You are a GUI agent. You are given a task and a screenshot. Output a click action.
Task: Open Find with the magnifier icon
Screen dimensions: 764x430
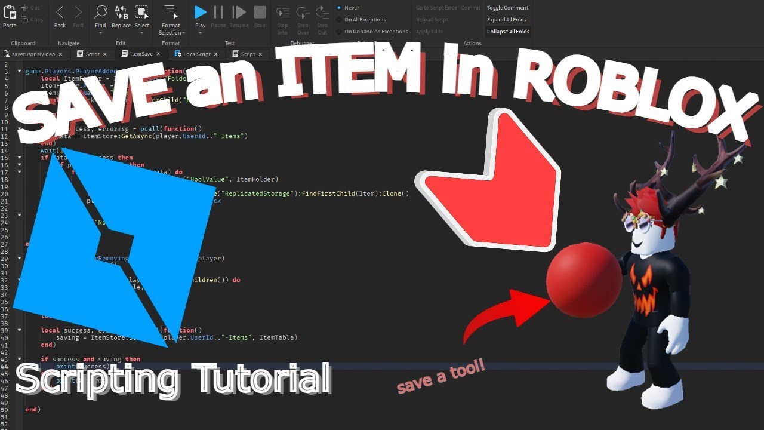pyautogui.click(x=101, y=11)
